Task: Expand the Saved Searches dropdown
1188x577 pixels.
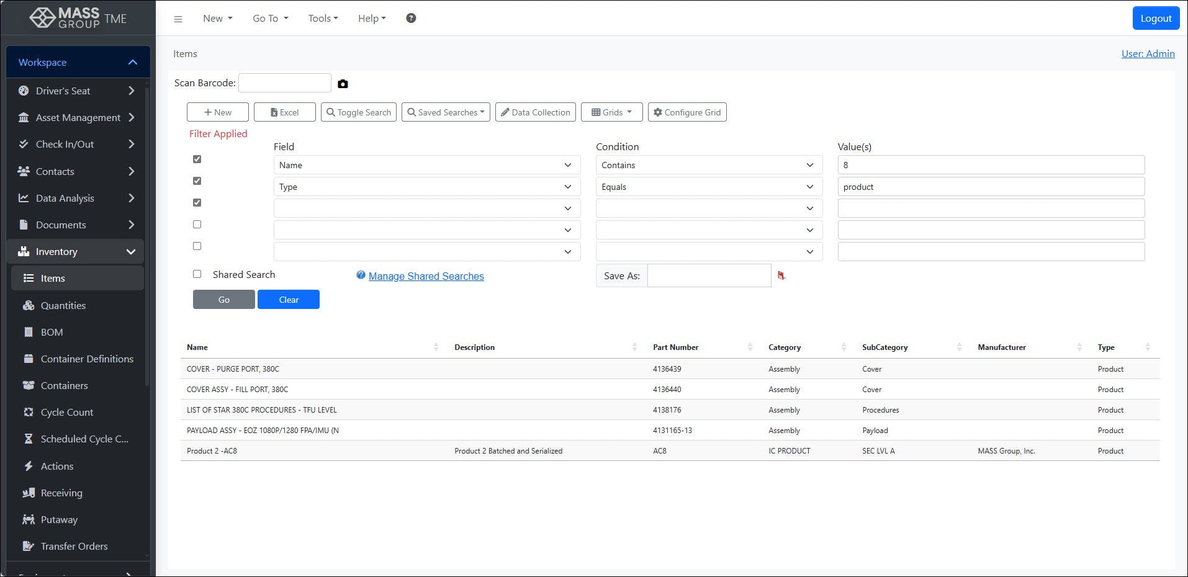Action: click(446, 112)
